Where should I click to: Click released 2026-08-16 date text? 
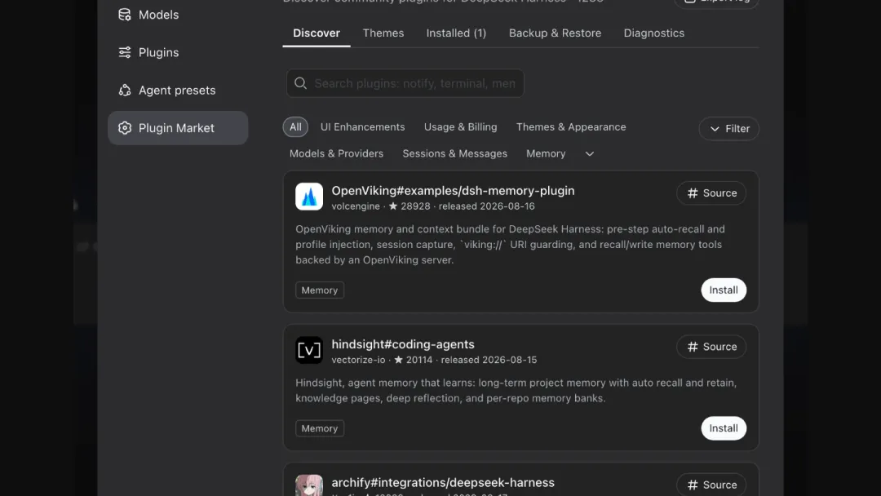pyautogui.click(x=486, y=206)
